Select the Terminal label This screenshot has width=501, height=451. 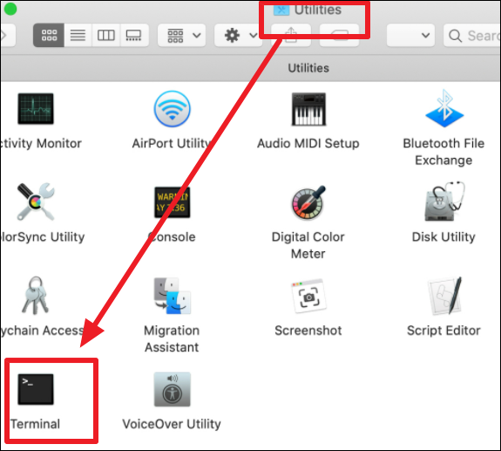click(x=36, y=424)
